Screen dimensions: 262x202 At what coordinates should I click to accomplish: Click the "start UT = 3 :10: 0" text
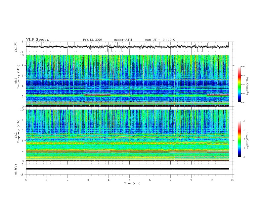pos(160,40)
